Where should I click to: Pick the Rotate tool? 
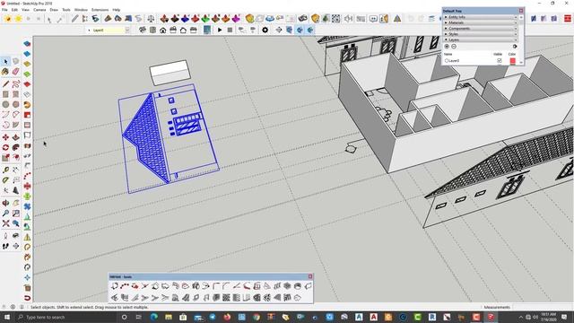(5, 147)
